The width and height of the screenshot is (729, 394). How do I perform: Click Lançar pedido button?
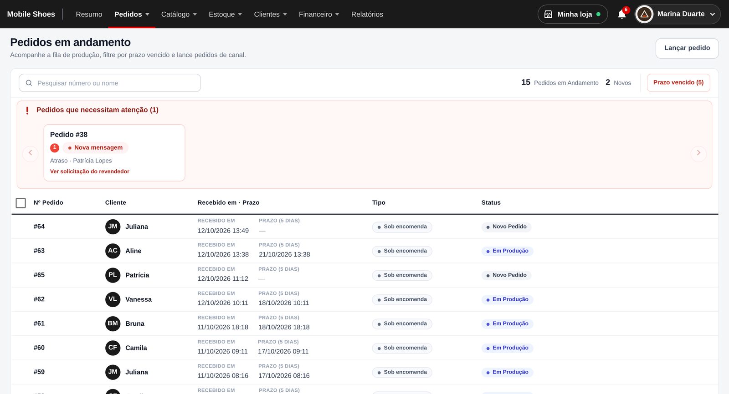[x=687, y=48]
